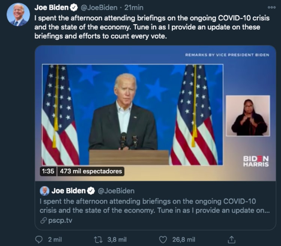Open the tweet's more options ellipsis menu
Image resolution: width=281 pixels, height=246 pixels.
272,7
